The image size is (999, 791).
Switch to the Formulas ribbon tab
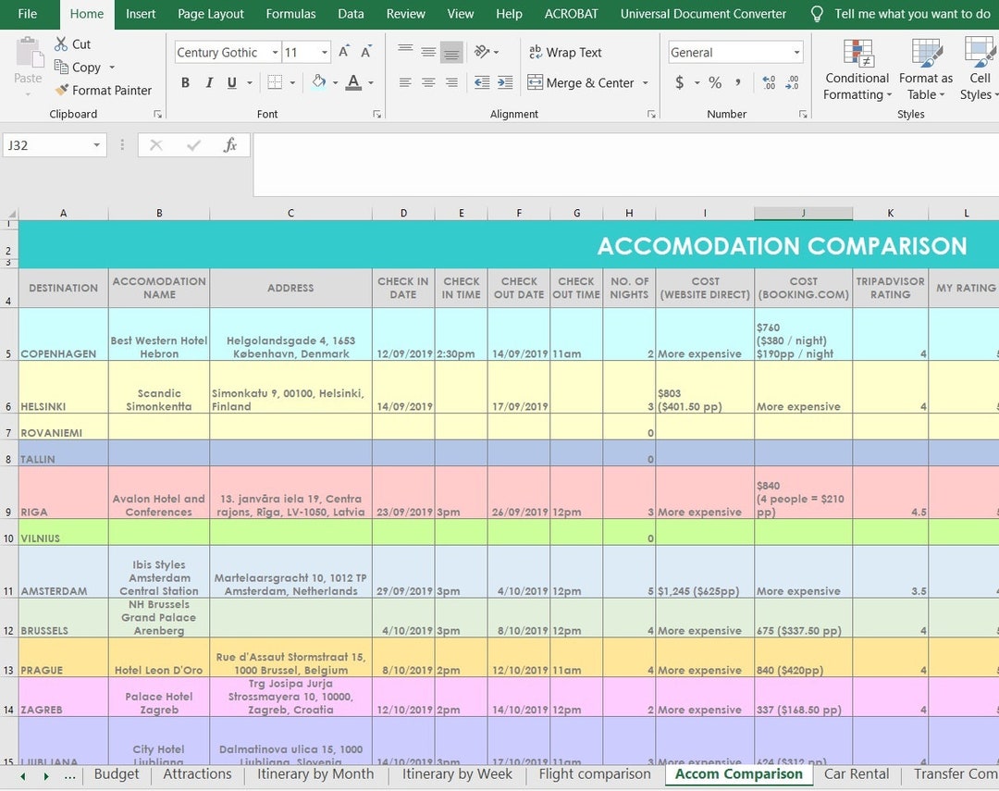click(290, 14)
